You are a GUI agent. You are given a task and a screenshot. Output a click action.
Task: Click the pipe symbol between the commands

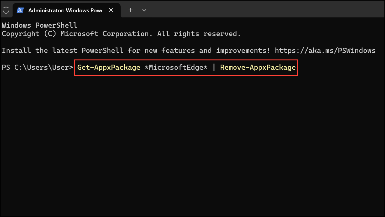214,67
